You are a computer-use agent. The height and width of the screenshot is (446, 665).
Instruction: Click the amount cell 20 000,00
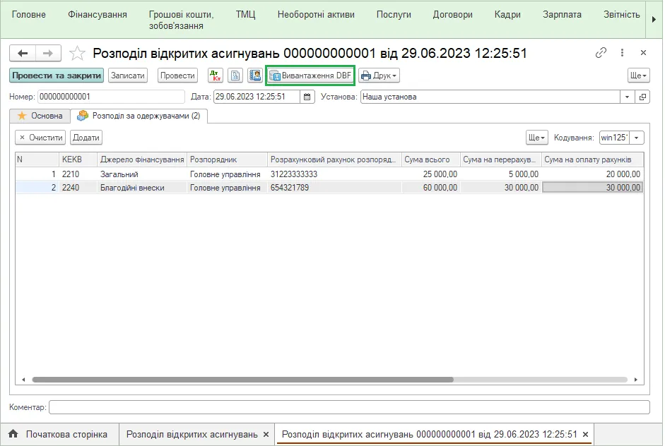(x=592, y=174)
